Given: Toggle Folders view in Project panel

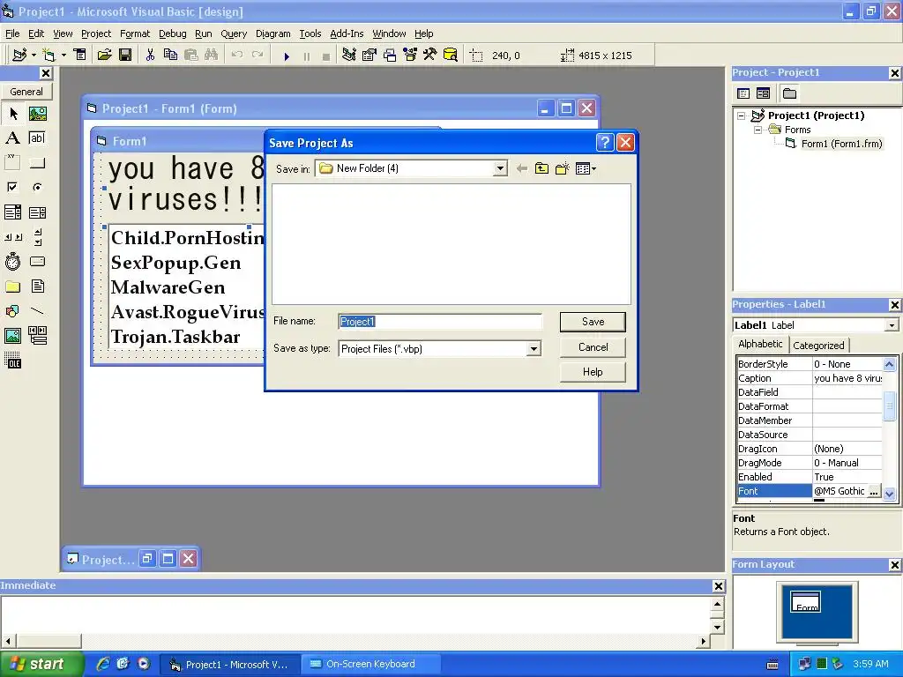Looking at the screenshot, I should pos(789,93).
